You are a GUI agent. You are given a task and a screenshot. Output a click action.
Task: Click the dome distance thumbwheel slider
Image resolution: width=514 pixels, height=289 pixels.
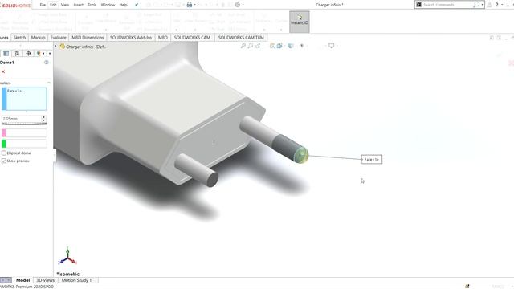click(24, 124)
